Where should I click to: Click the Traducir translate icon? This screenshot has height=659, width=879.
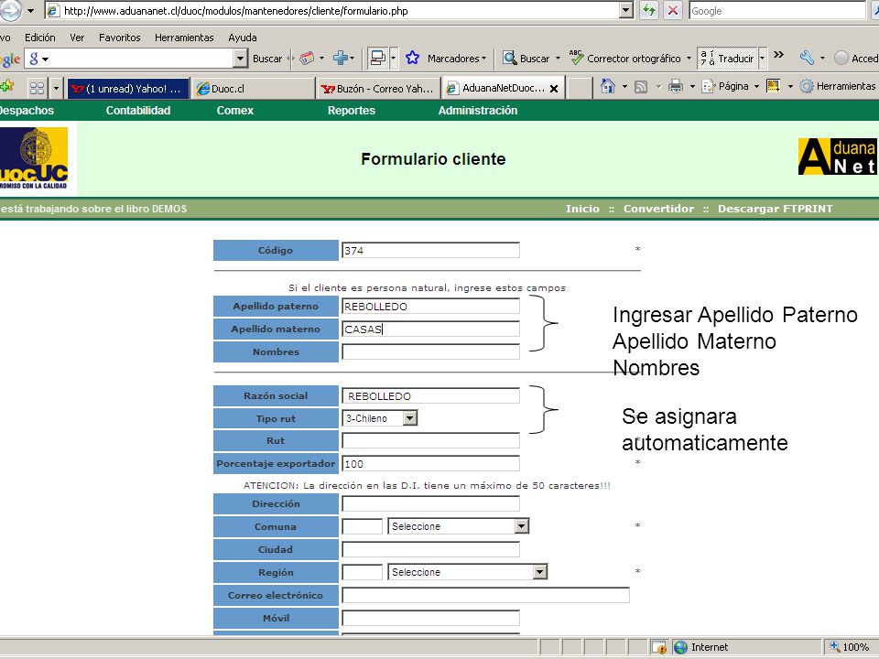[x=708, y=58]
